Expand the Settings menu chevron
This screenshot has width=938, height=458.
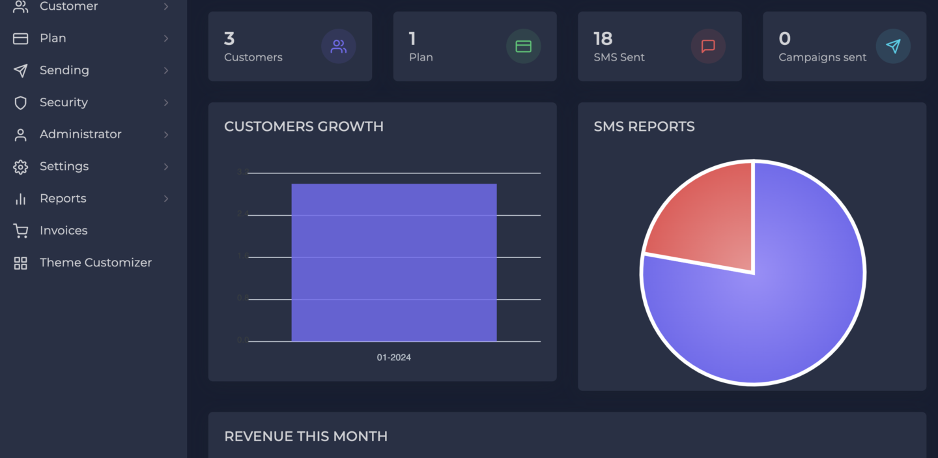tap(166, 167)
